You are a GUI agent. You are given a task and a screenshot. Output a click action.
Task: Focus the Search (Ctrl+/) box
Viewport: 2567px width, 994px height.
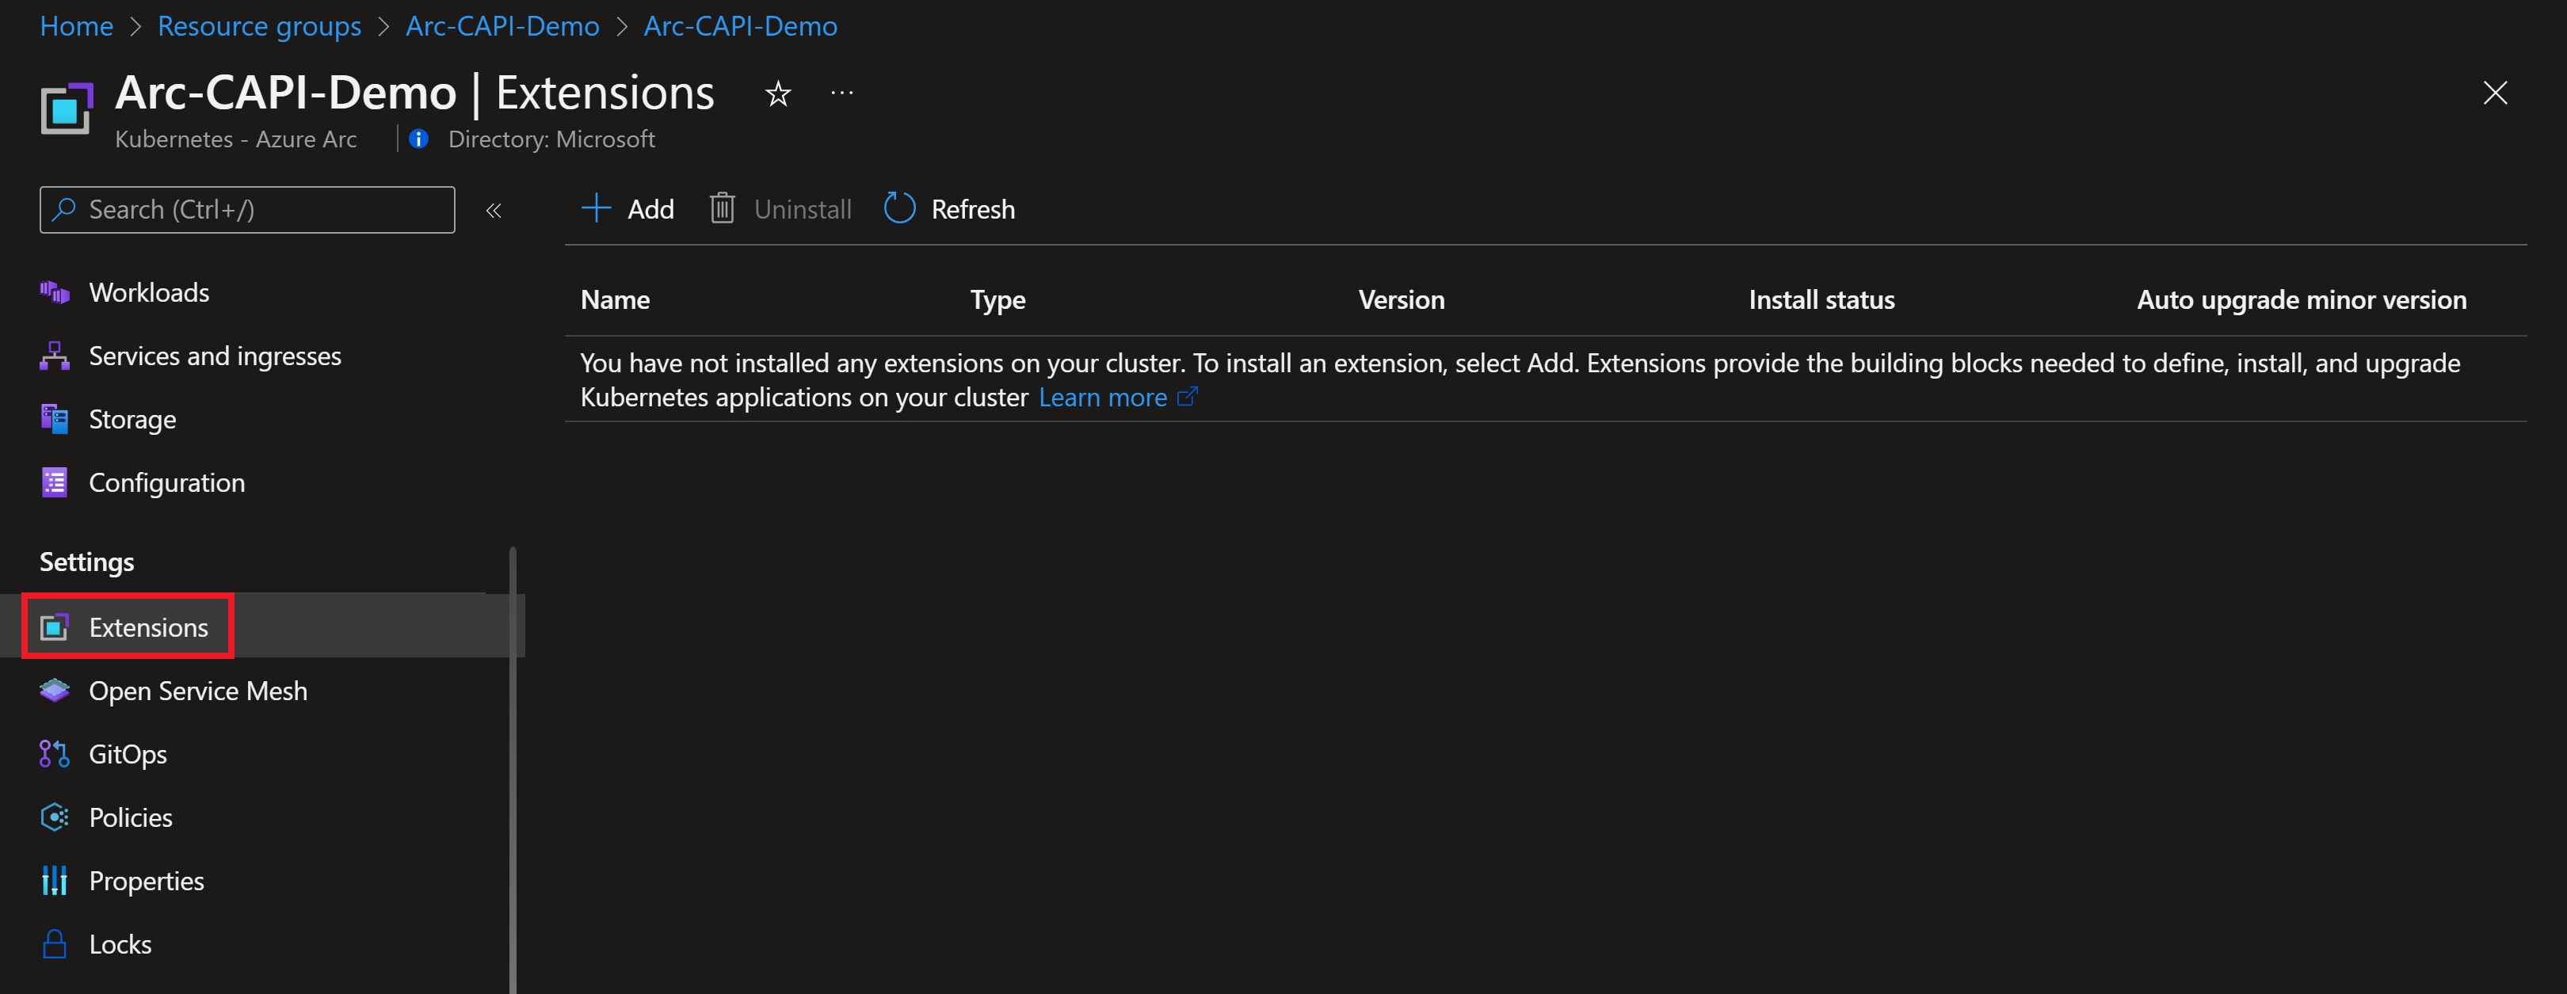(x=247, y=210)
